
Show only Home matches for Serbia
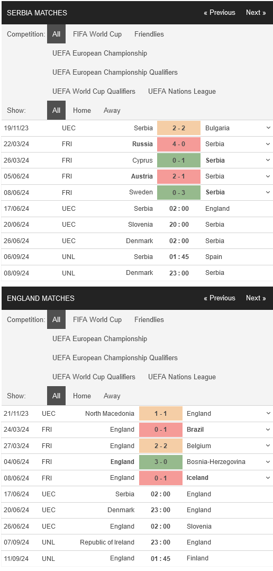click(82, 110)
